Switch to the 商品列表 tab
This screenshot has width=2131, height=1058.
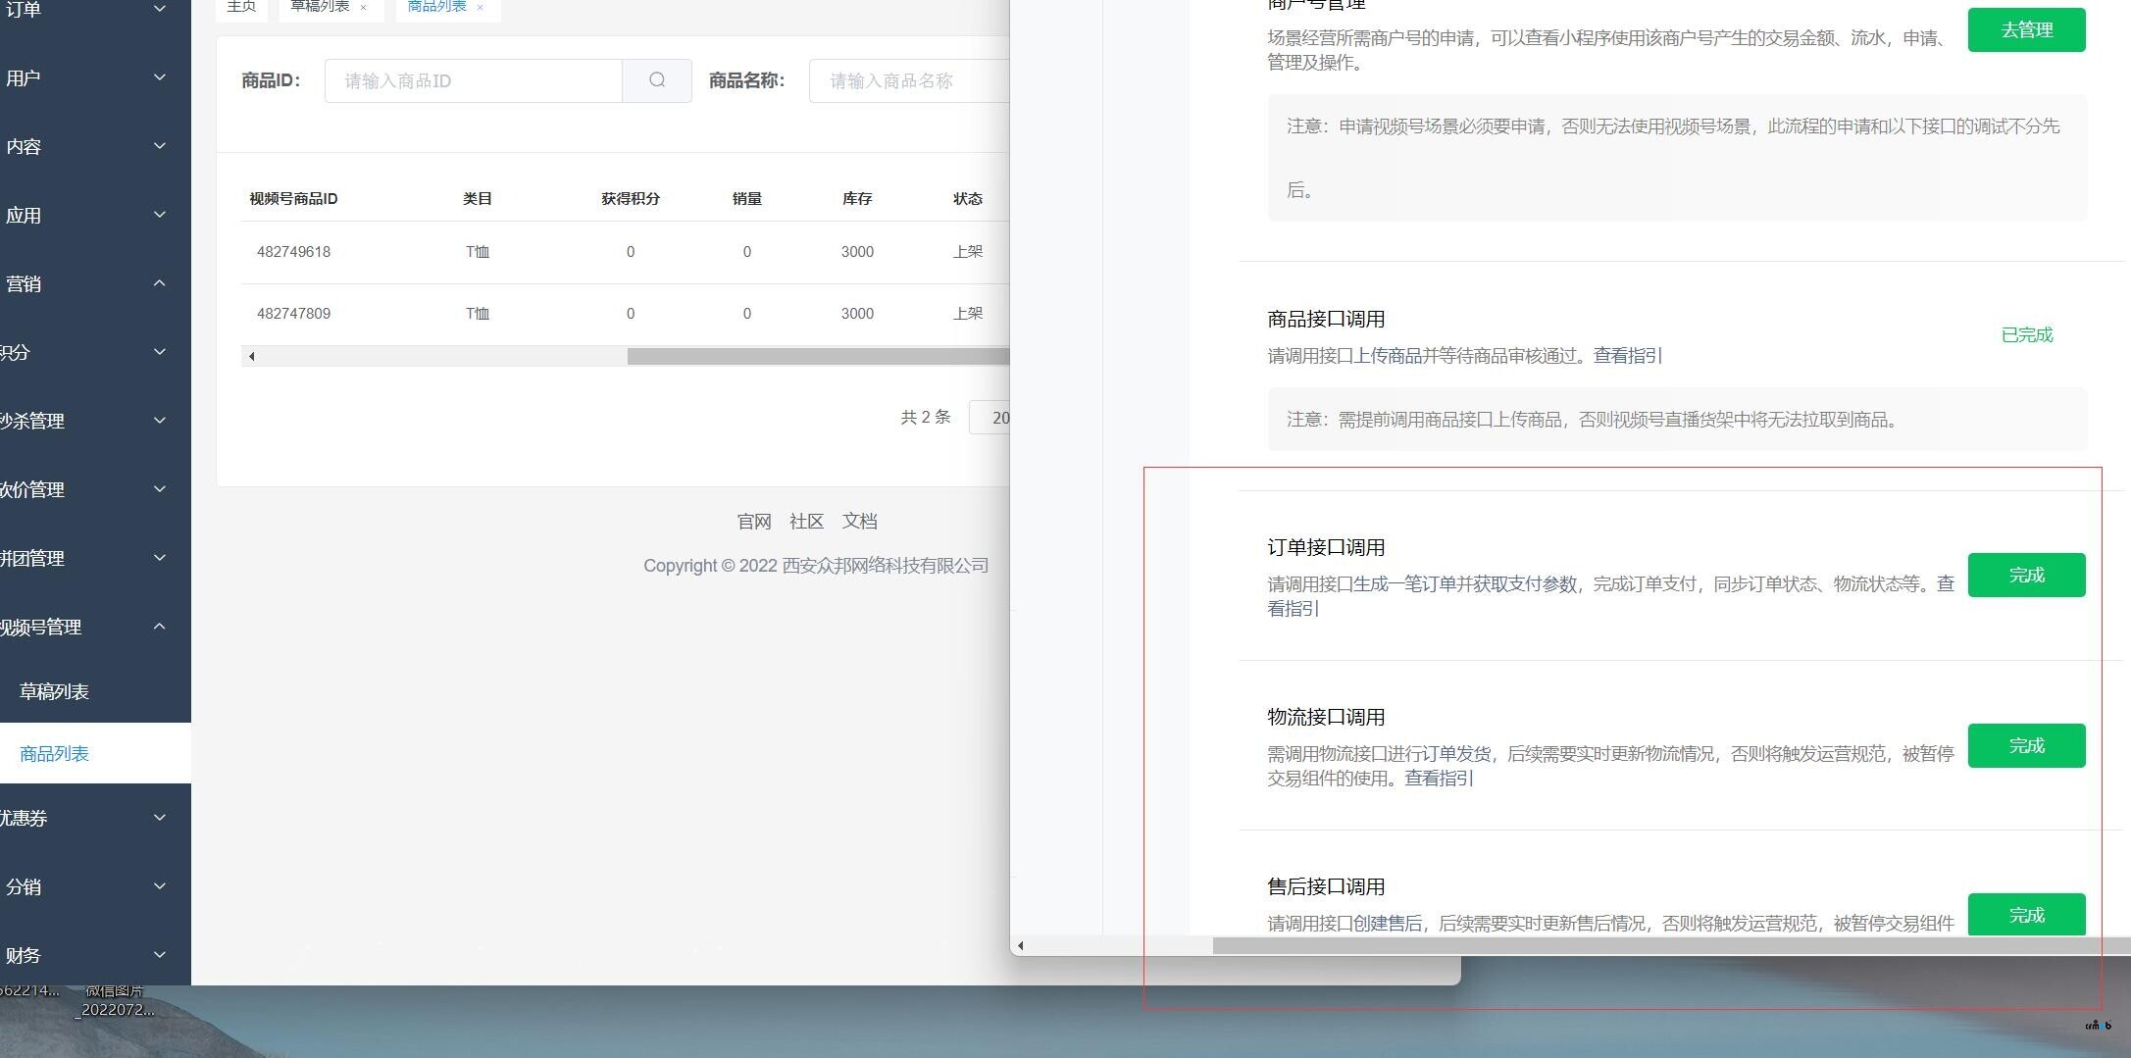437,7
